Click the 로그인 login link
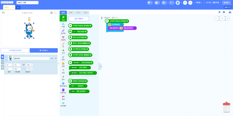Screen dimensions: 233x116 pos(209,3)
